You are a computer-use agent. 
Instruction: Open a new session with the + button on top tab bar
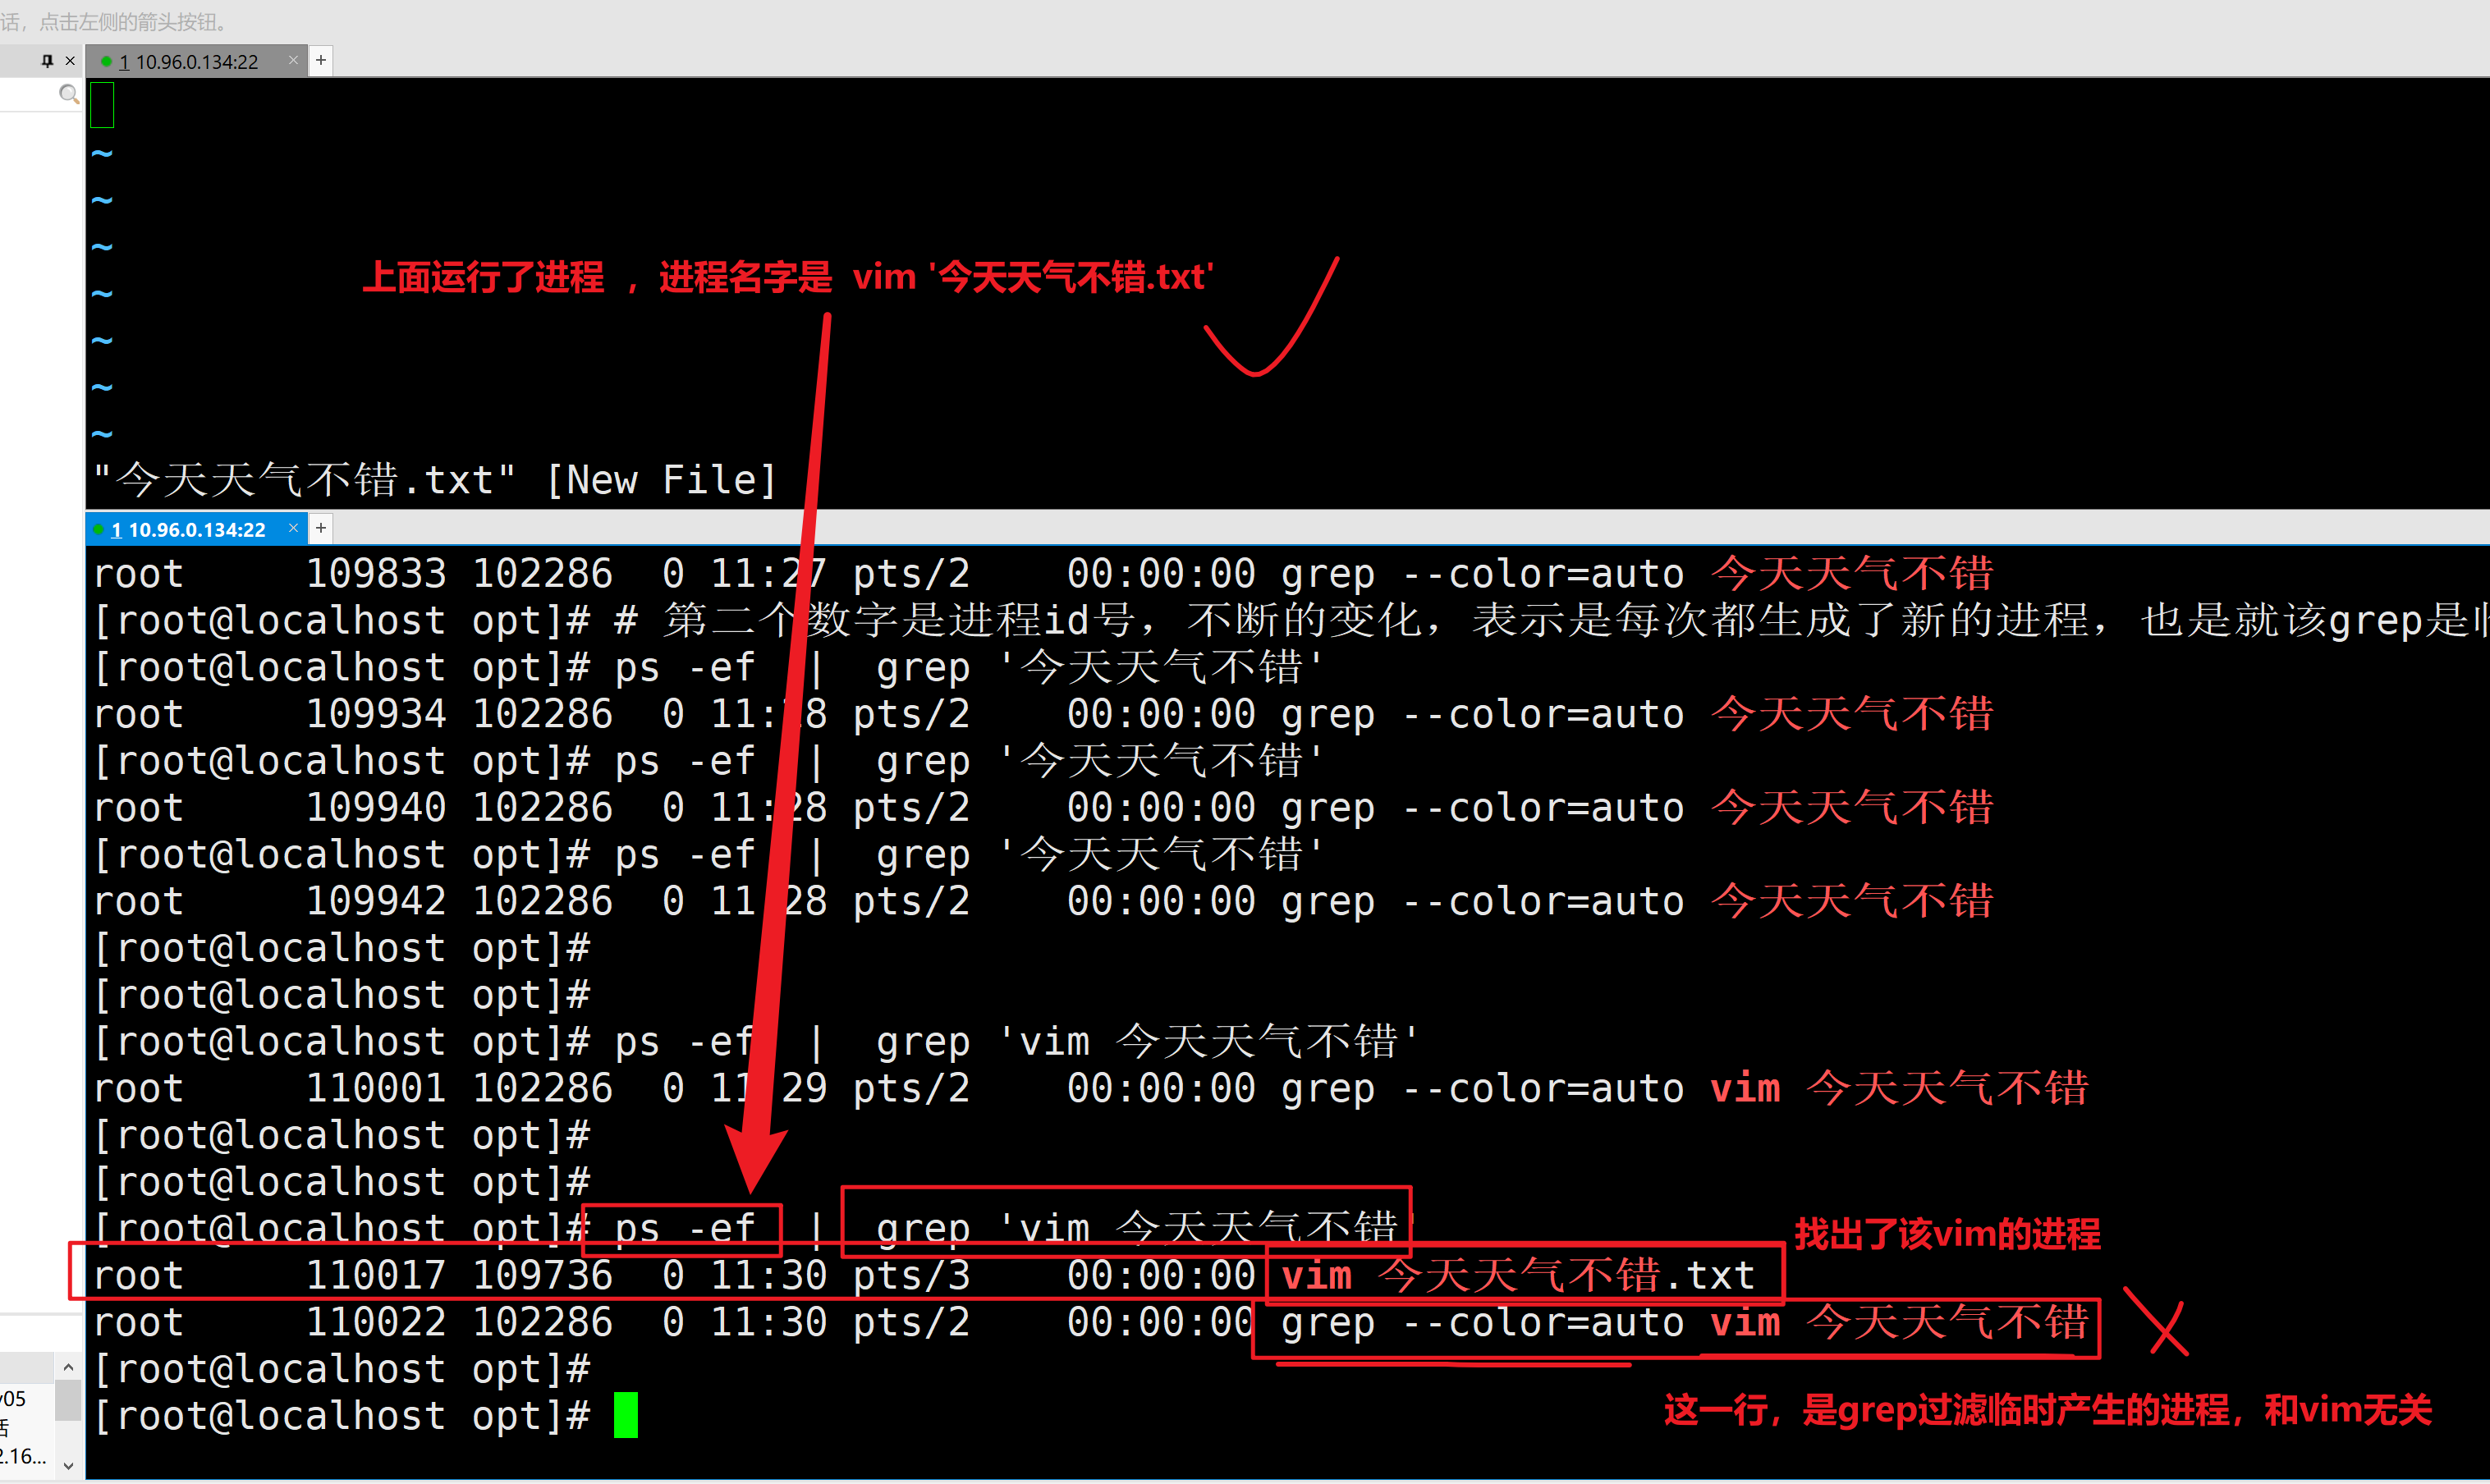(x=321, y=60)
